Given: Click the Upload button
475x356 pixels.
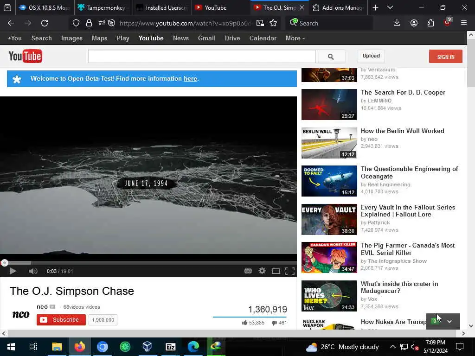Looking at the screenshot, I should [x=371, y=56].
